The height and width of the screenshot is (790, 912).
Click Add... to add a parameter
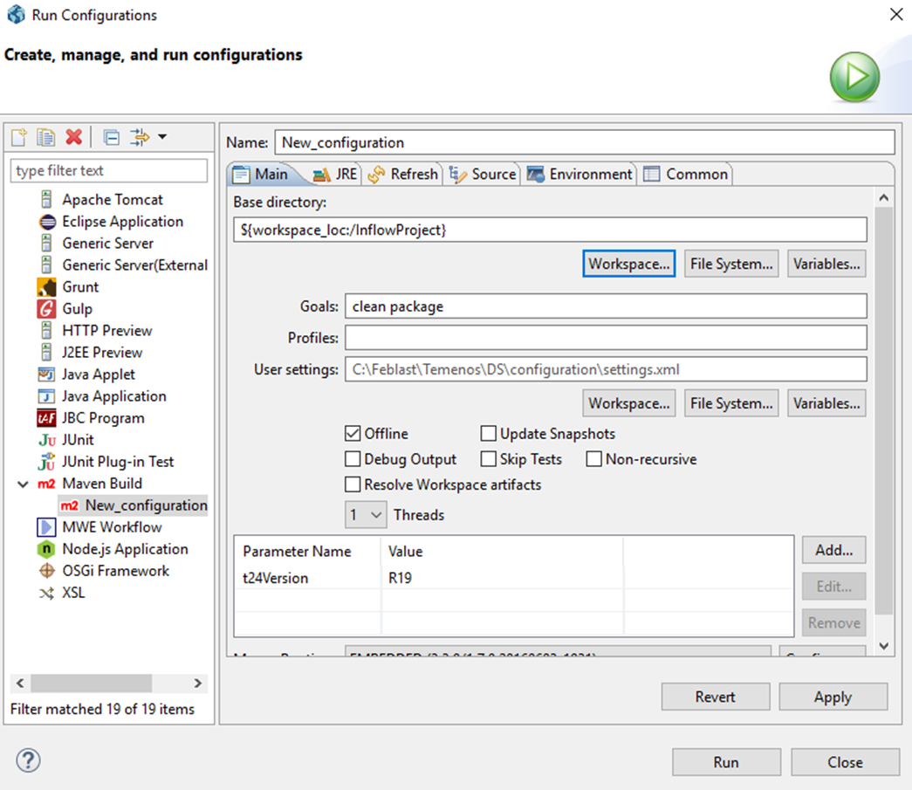pyautogui.click(x=833, y=550)
